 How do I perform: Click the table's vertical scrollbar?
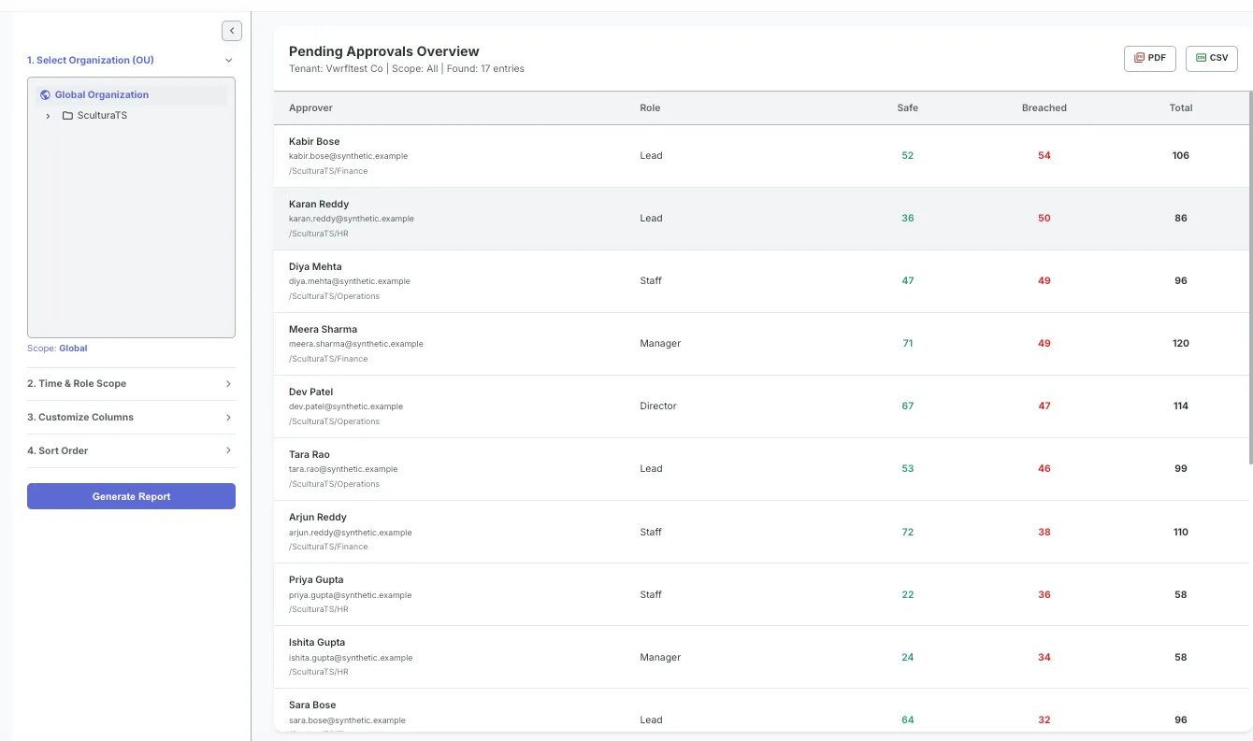click(x=1250, y=278)
